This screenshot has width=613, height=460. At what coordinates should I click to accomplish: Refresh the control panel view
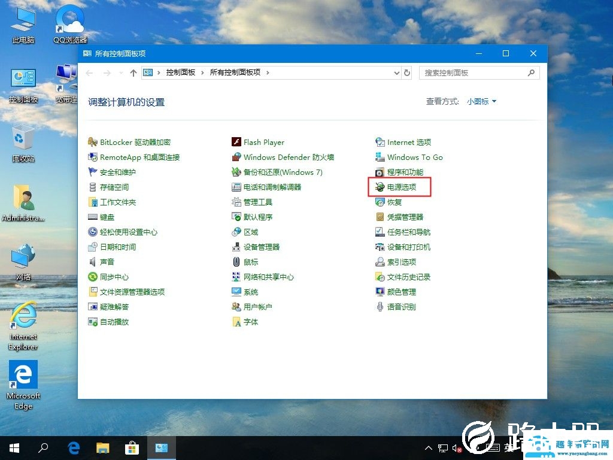(x=407, y=72)
